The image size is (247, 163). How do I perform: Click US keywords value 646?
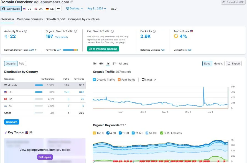pos(82,92)
